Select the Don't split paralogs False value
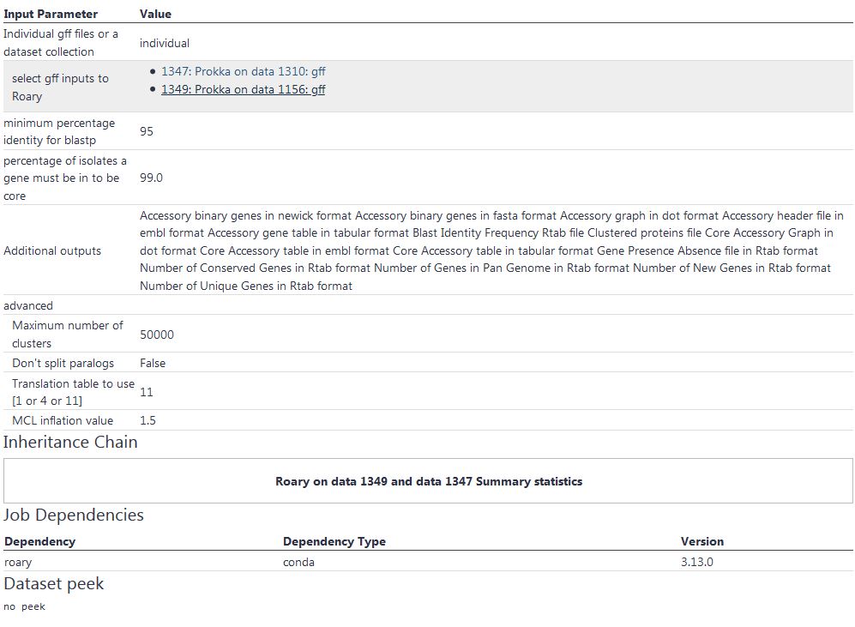This screenshot has width=855, height=627. [x=152, y=363]
